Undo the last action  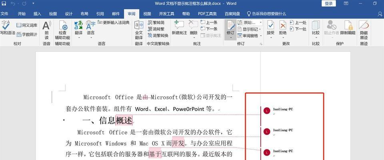pos(13,4)
